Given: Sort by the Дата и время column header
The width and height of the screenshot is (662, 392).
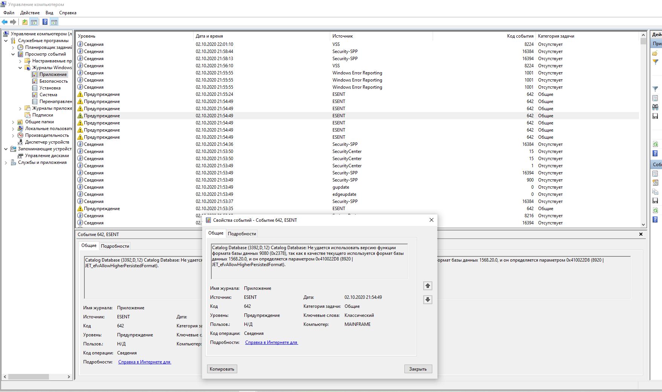Looking at the screenshot, I should click(x=261, y=36).
